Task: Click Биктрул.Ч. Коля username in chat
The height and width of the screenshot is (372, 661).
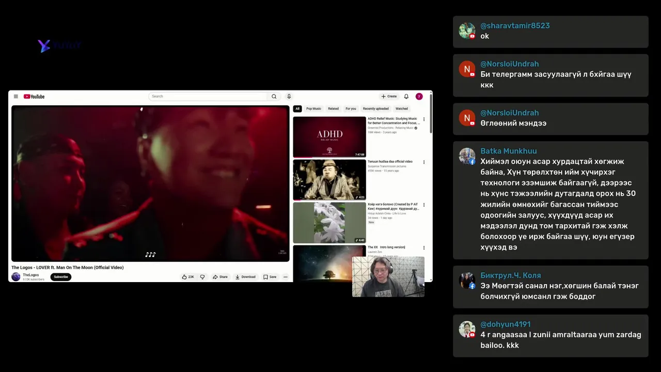Action: pos(511,275)
